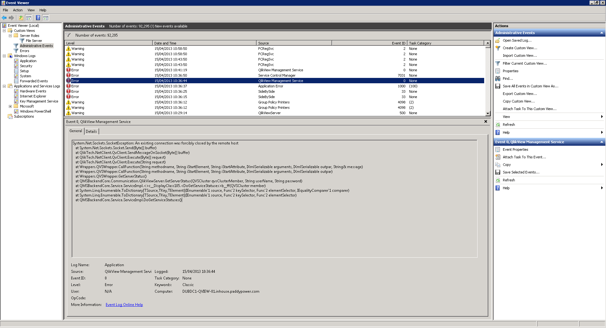This screenshot has width=606, height=328.
Task: Click the Error icon on Service Control Manager row
Action: coord(68,75)
